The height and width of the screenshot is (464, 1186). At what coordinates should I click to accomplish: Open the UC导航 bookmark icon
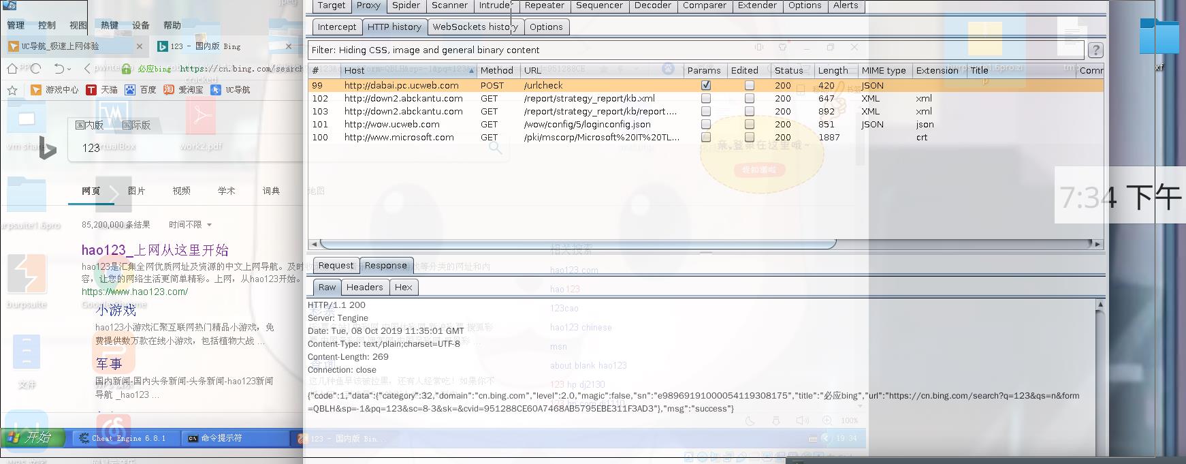(216, 90)
